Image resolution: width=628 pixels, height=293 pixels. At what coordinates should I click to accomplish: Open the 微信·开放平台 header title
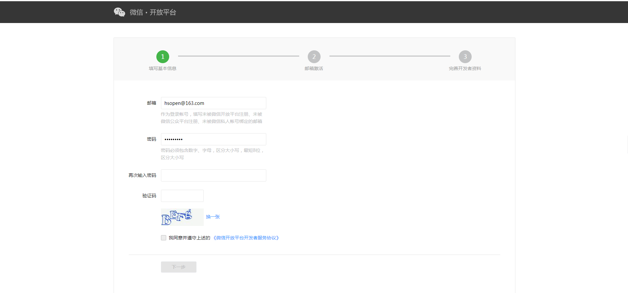click(x=153, y=12)
